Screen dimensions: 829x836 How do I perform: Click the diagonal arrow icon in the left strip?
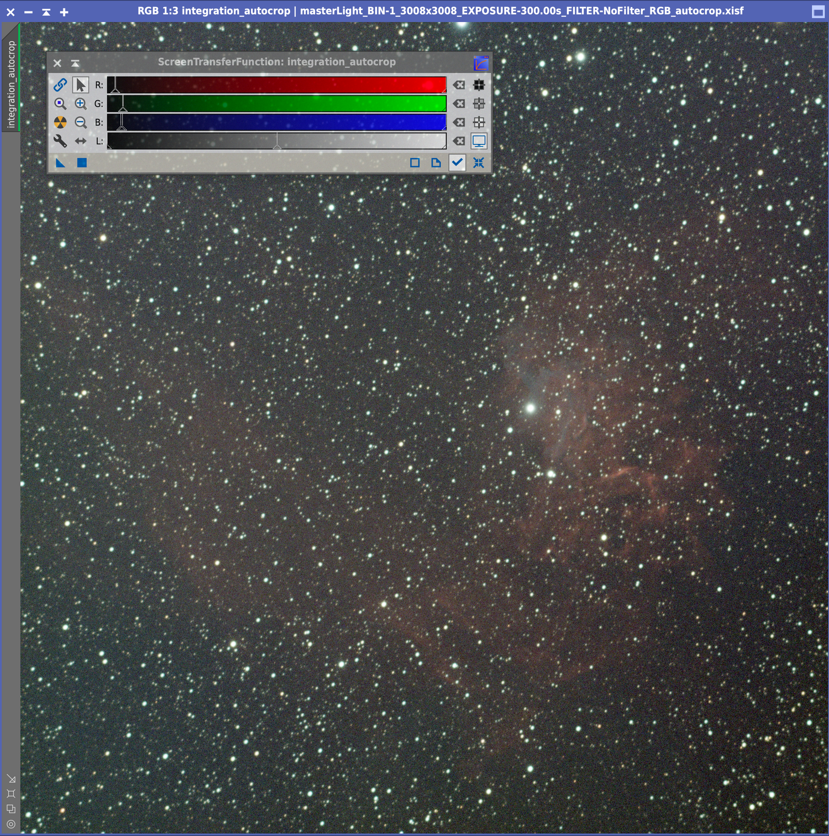click(11, 779)
